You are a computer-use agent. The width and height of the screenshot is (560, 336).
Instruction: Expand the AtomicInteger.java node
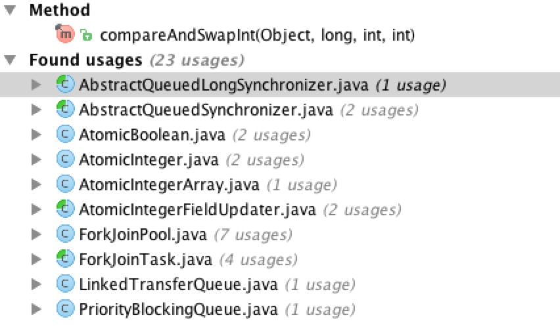(36, 159)
